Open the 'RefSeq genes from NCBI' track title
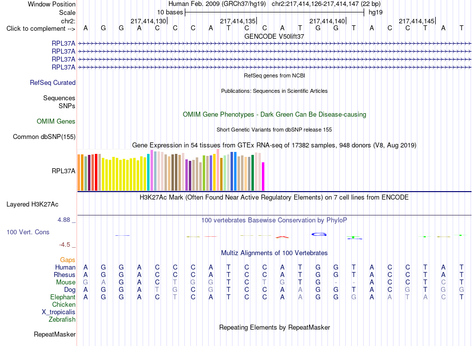Screen dimensions: 472x346 coord(274,75)
